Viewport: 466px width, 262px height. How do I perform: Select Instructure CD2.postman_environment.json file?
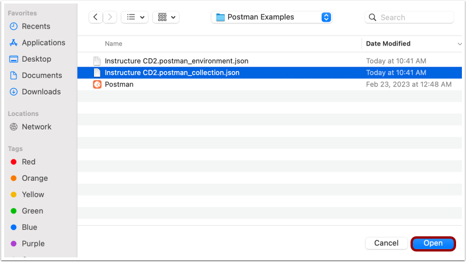click(270, 61)
